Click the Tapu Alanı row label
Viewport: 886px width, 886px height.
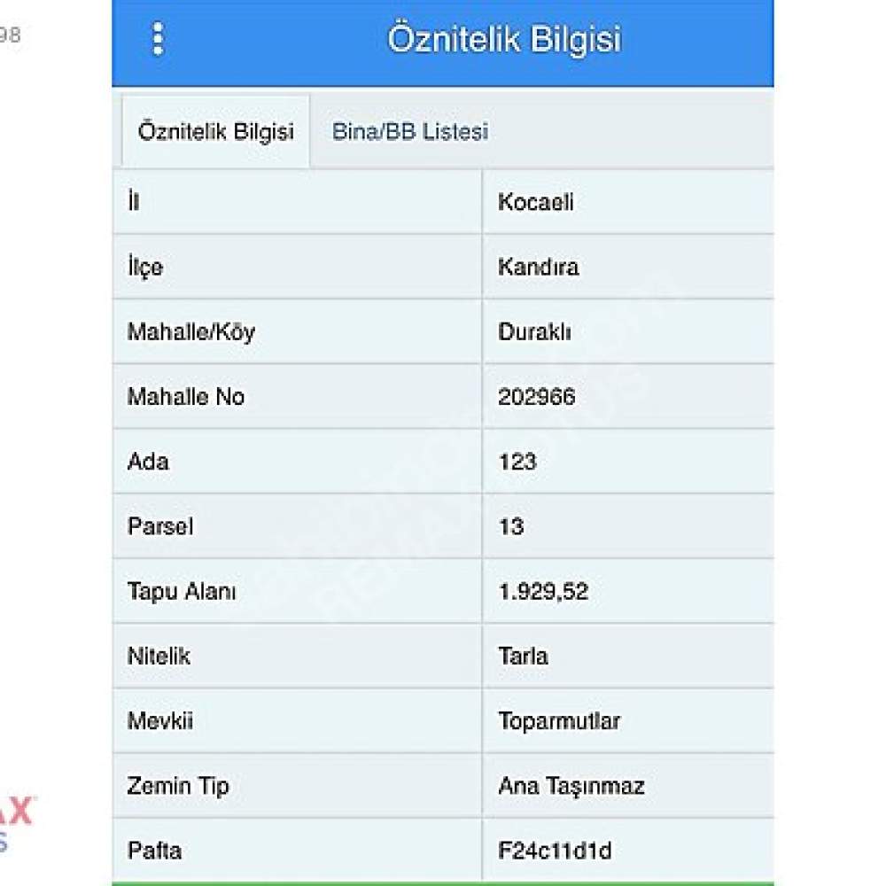[182, 592]
